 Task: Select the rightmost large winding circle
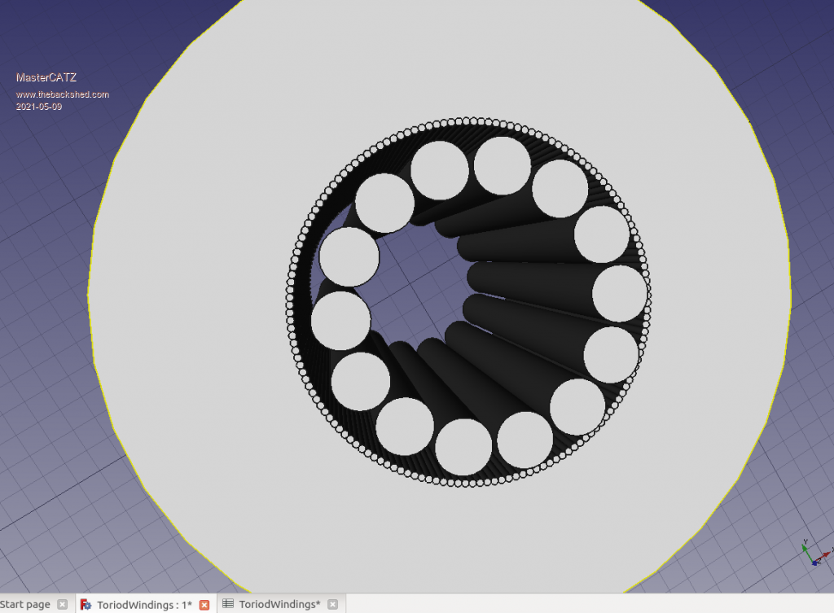coord(619,293)
